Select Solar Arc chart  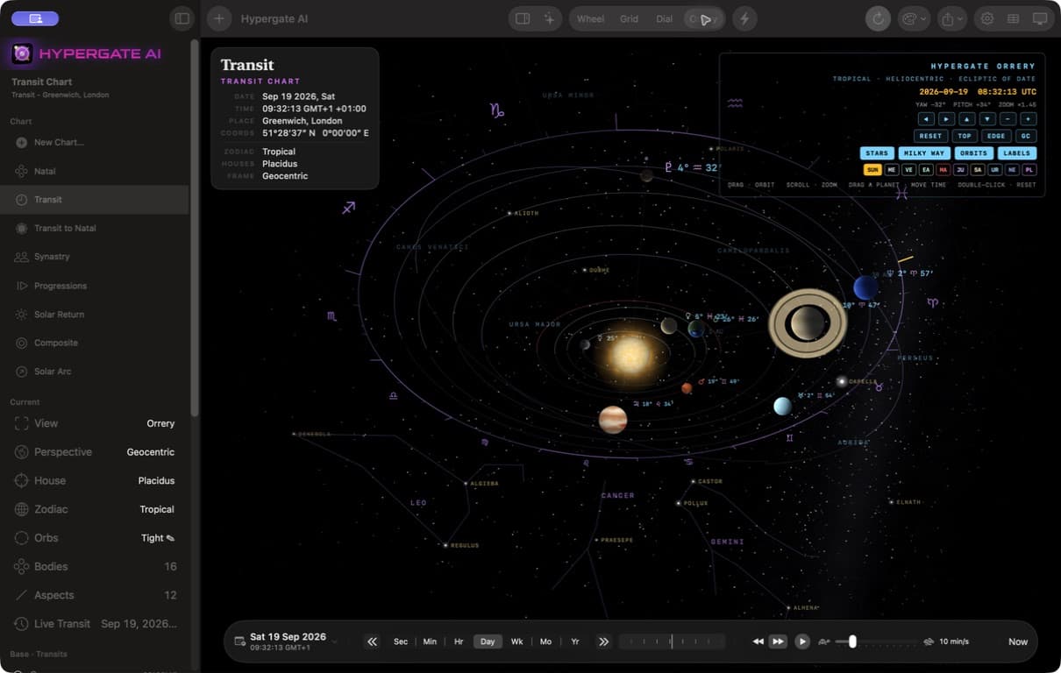[95, 372]
